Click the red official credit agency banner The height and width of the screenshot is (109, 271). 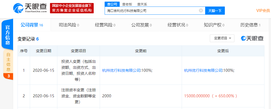pos(72,8)
